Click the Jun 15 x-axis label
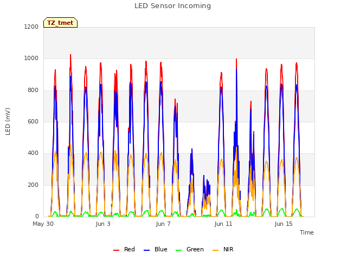 (x=284, y=224)
